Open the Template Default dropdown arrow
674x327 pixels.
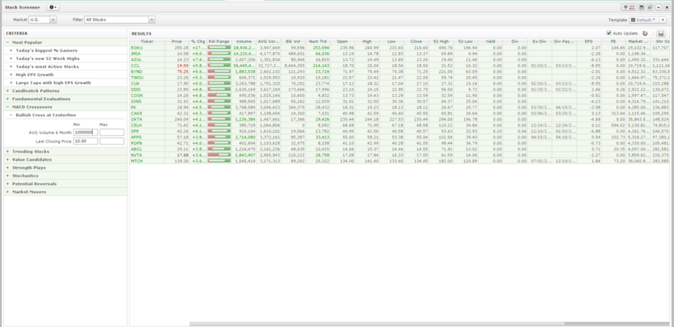663,20
